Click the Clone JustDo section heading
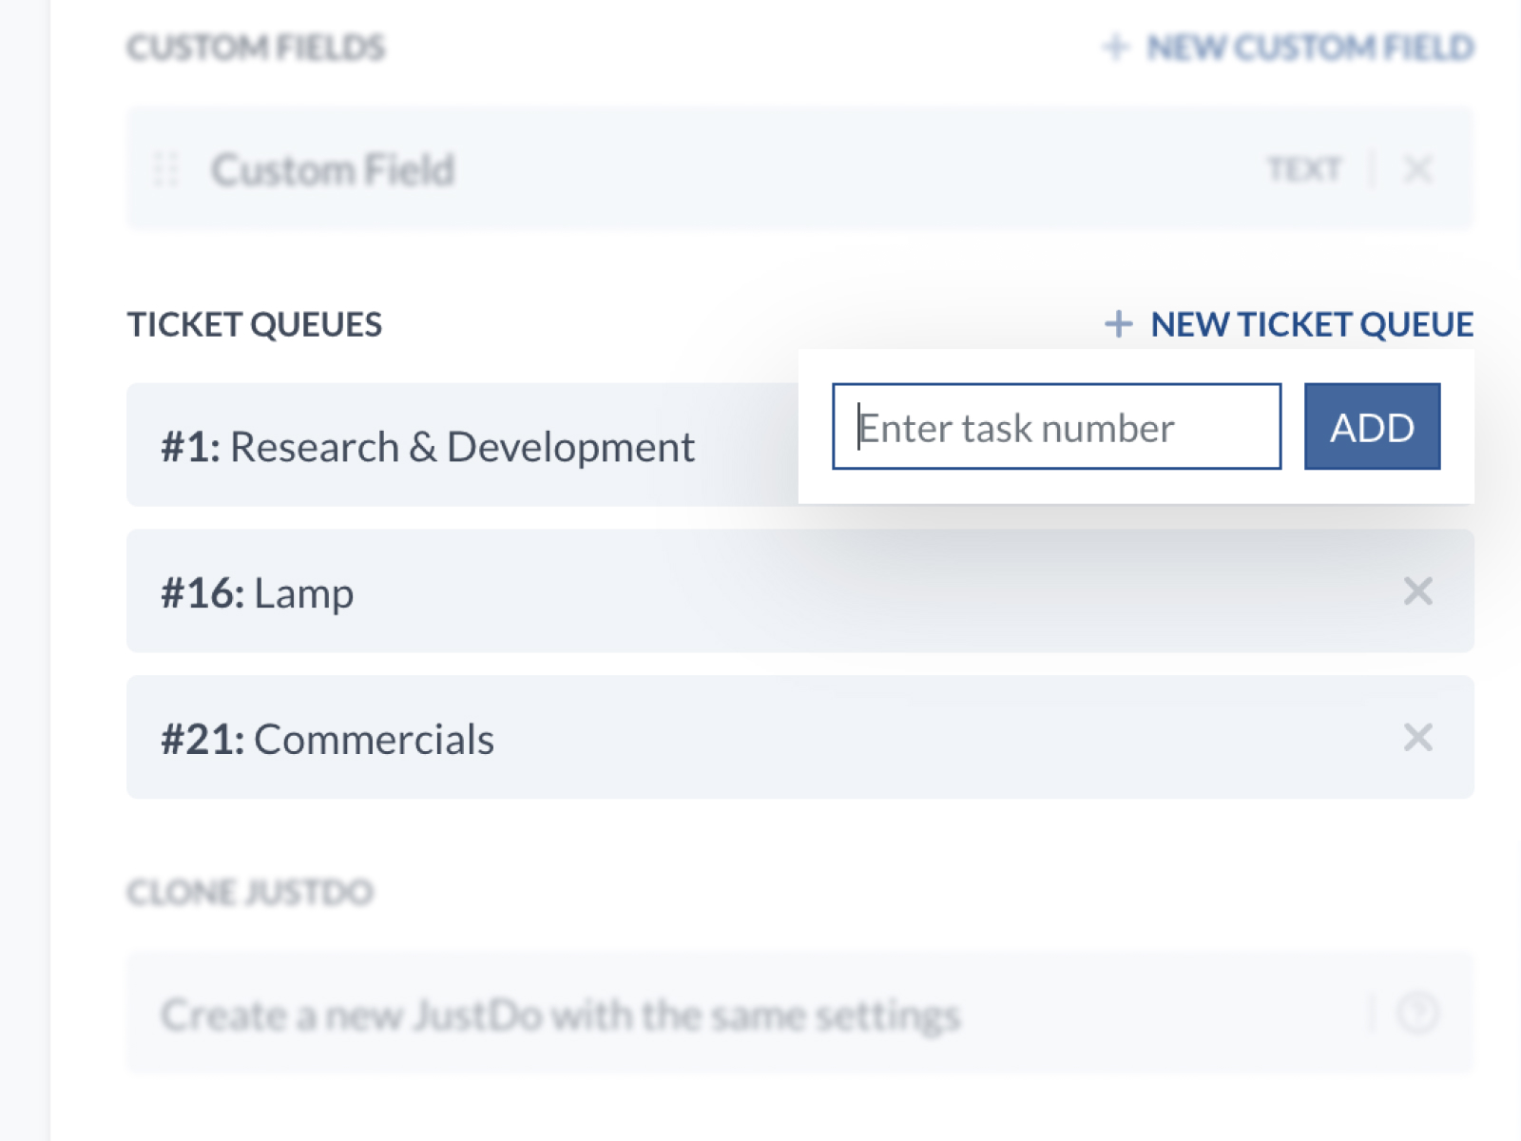This screenshot has height=1141, width=1521. pyautogui.click(x=250, y=892)
